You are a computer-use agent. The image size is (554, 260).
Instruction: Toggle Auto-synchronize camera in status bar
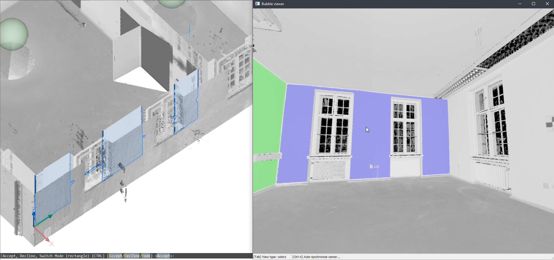316,257
